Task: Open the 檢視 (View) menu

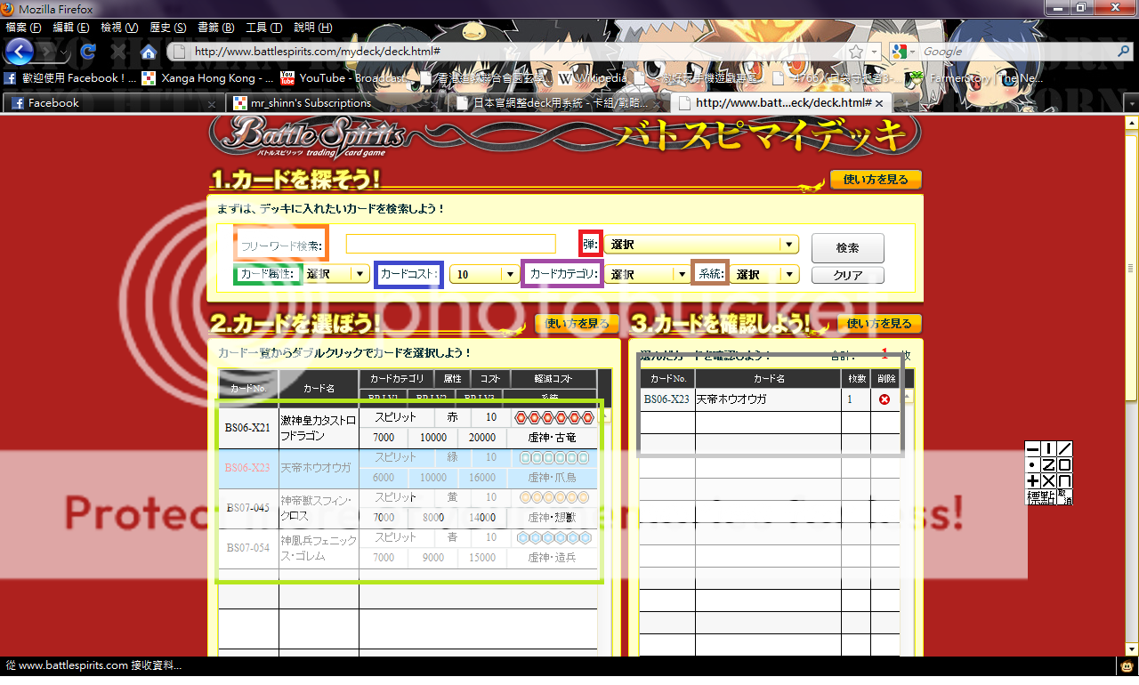Action: (x=117, y=28)
